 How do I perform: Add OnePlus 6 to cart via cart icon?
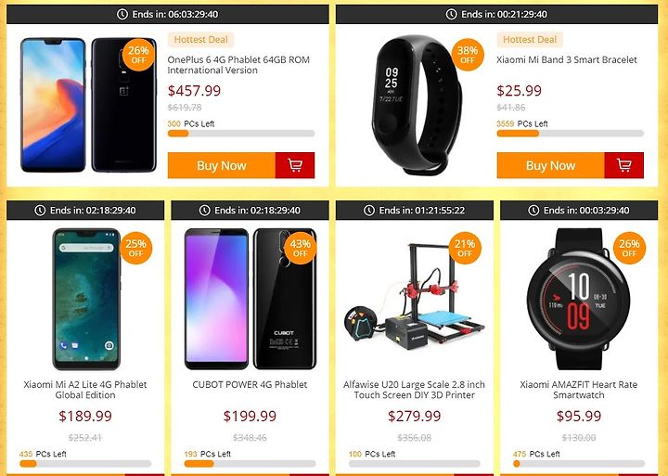coord(295,165)
